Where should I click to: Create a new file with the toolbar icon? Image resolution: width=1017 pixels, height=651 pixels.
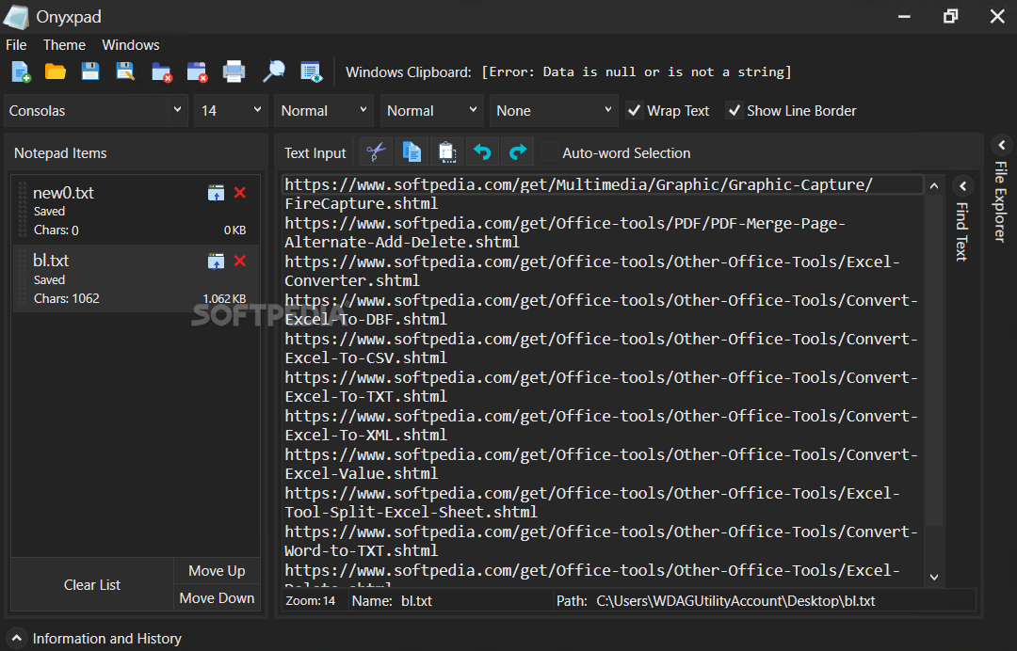click(22, 71)
